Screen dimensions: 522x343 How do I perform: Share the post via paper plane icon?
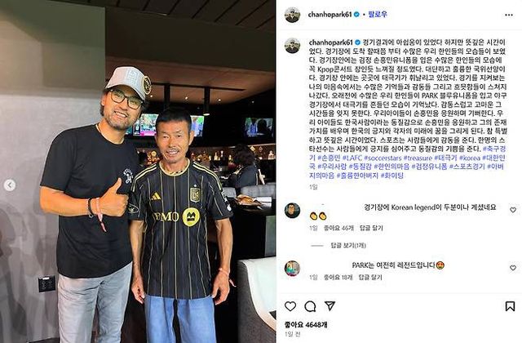tap(330, 305)
